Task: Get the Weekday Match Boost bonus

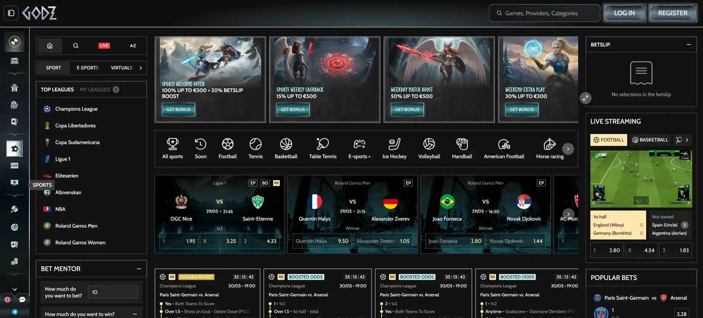Action: pyautogui.click(x=407, y=109)
